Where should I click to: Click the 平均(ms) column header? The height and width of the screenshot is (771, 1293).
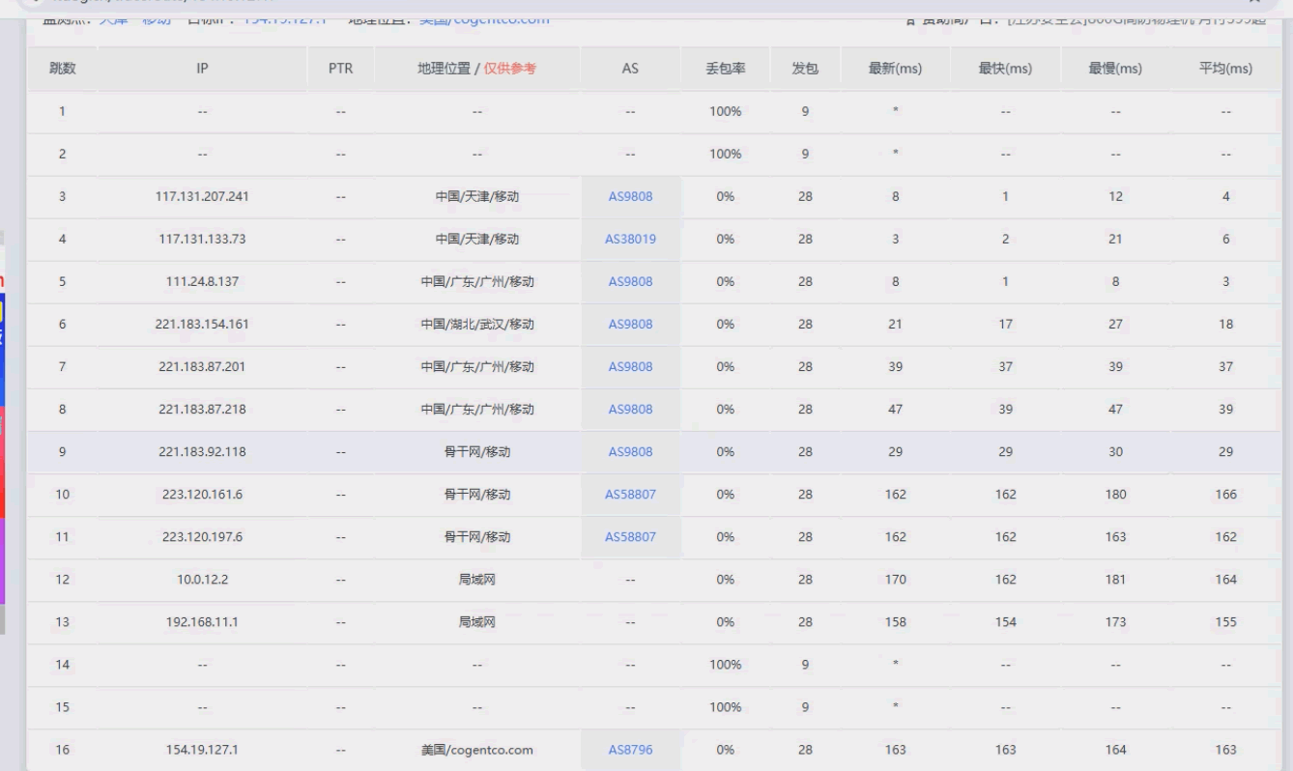[x=1225, y=69]
